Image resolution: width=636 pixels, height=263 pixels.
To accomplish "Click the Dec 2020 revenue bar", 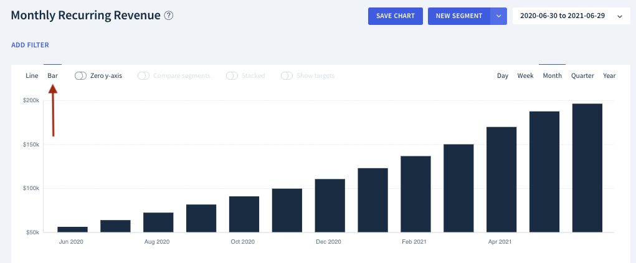I will coord(330,206).
